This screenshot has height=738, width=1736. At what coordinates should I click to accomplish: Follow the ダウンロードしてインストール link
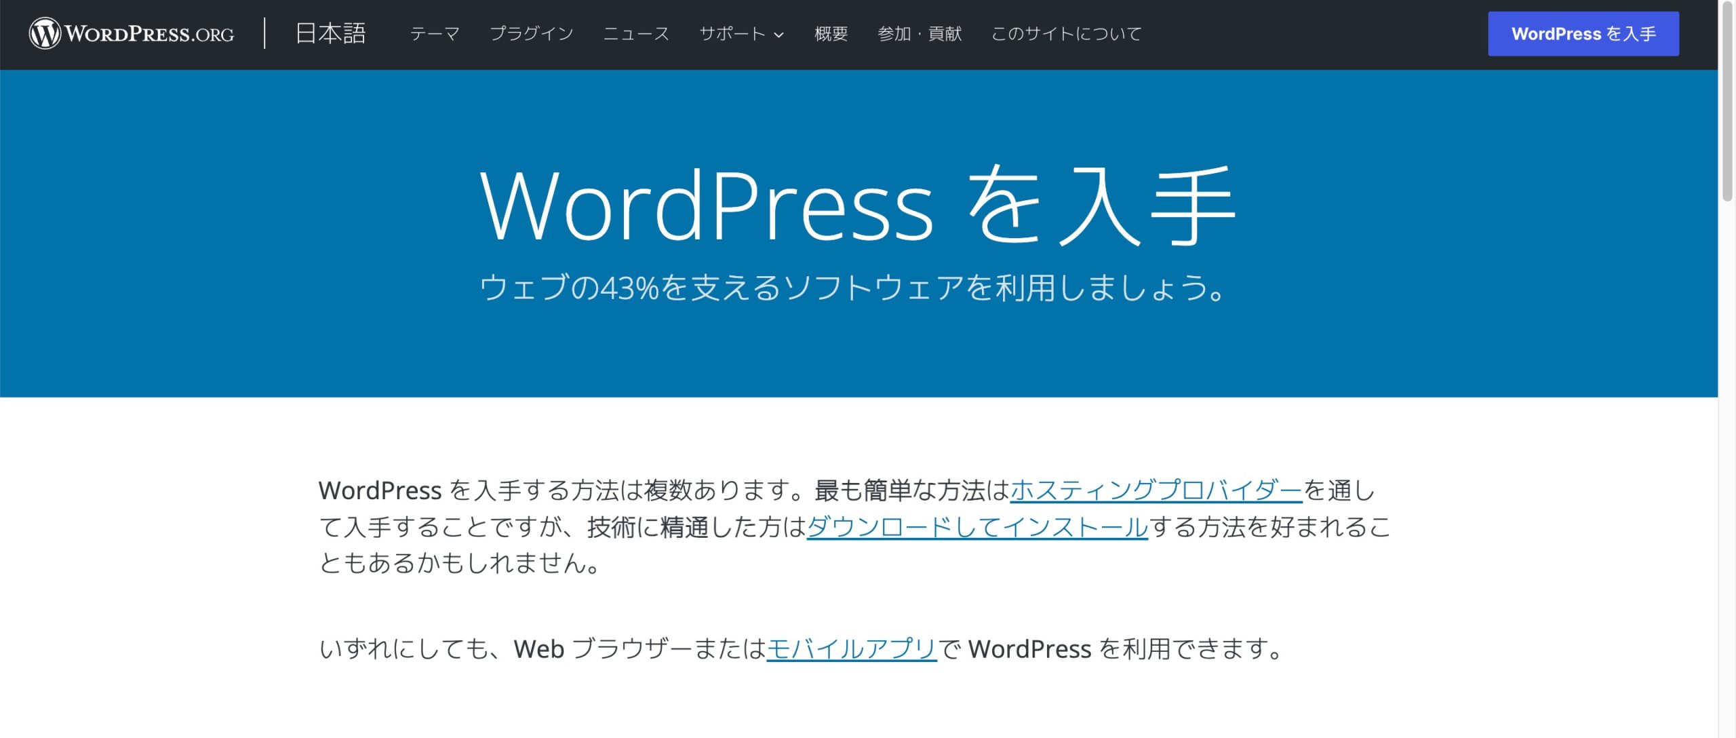(x=977, y=526)
